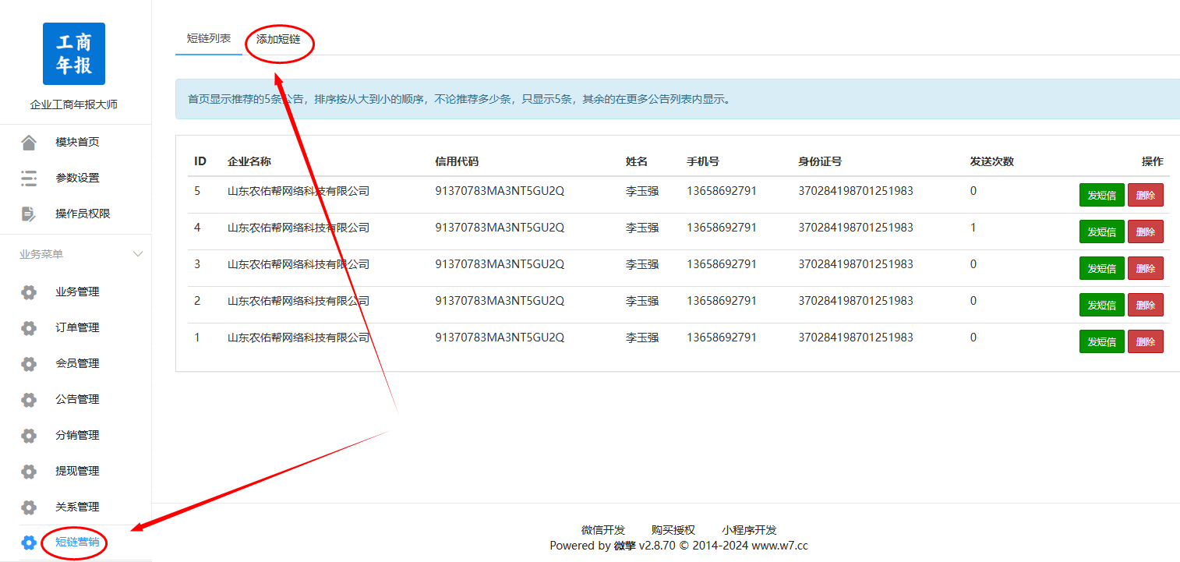Click the gear icon beside 关系管理
Screen dimensions: 1180x562
coord(29,507)
